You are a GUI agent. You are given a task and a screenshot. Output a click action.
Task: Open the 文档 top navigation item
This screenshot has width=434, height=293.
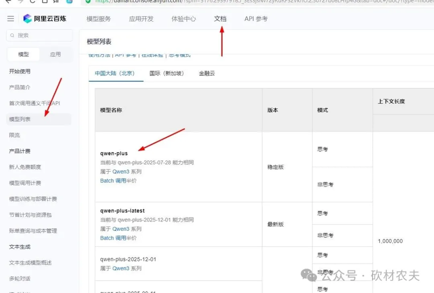220,19
